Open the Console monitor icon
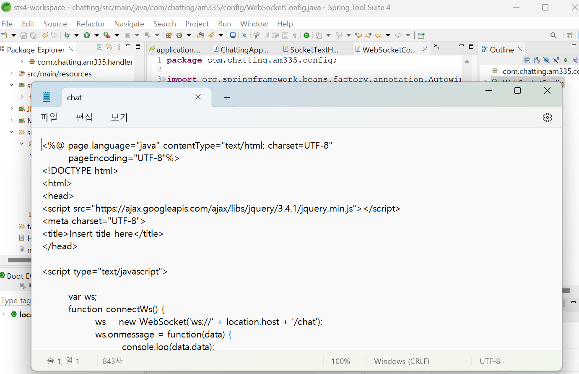 pos(233,35)
